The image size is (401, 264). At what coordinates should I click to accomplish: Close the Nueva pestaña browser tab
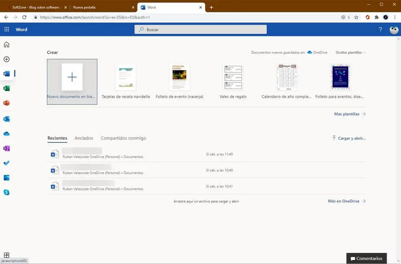point(133,7)
